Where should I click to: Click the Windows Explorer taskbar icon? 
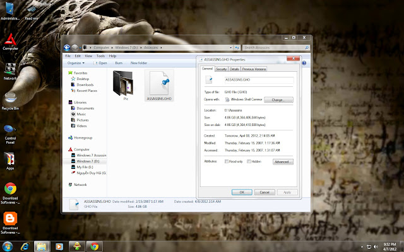coord(42,246)
